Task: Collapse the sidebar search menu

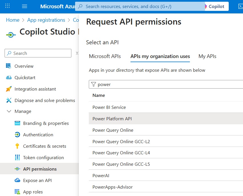Action: click(77, 53)
